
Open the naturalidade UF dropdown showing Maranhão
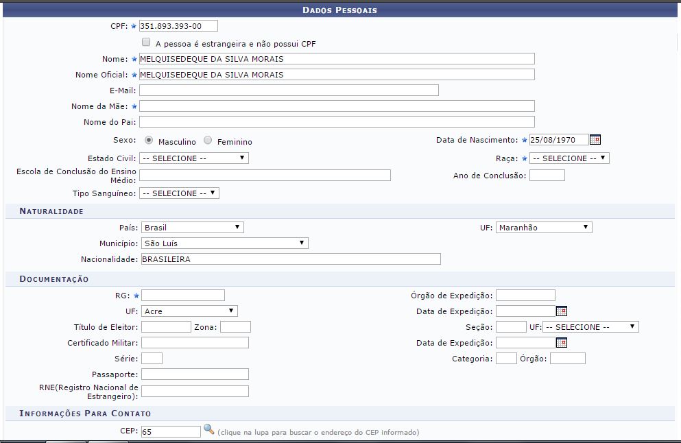543,228
